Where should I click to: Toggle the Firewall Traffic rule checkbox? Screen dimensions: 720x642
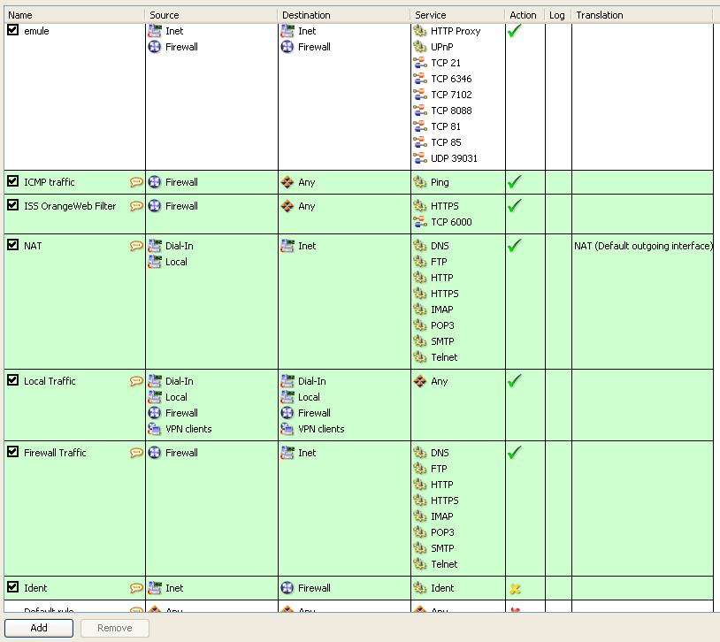(x=13, y=453)
